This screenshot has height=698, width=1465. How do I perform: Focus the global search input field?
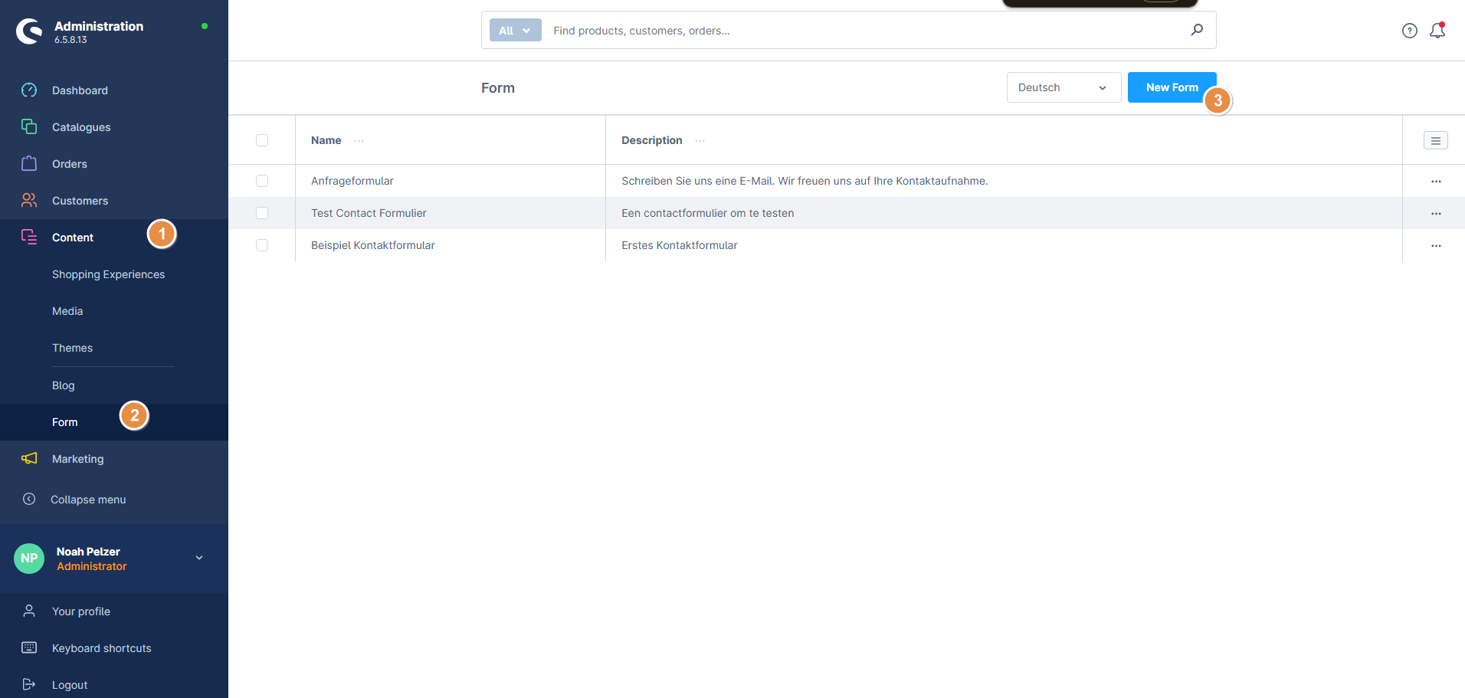[866, 31]
